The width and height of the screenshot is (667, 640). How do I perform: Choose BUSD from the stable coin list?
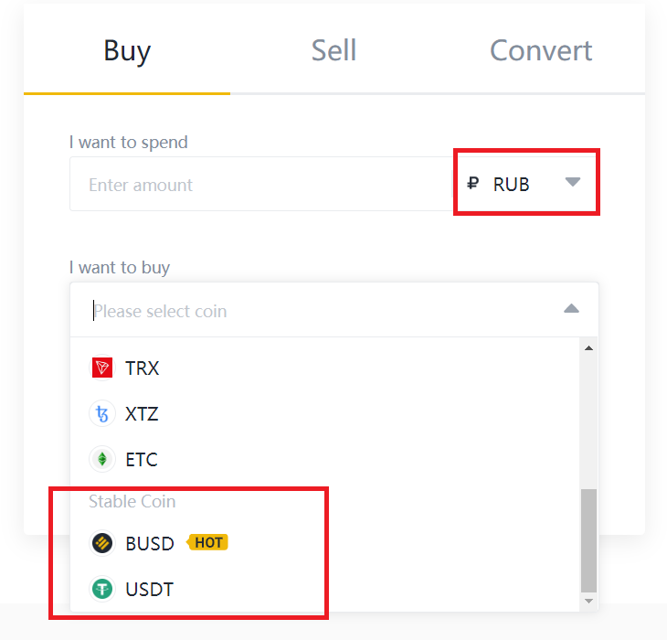click(325, 543)
